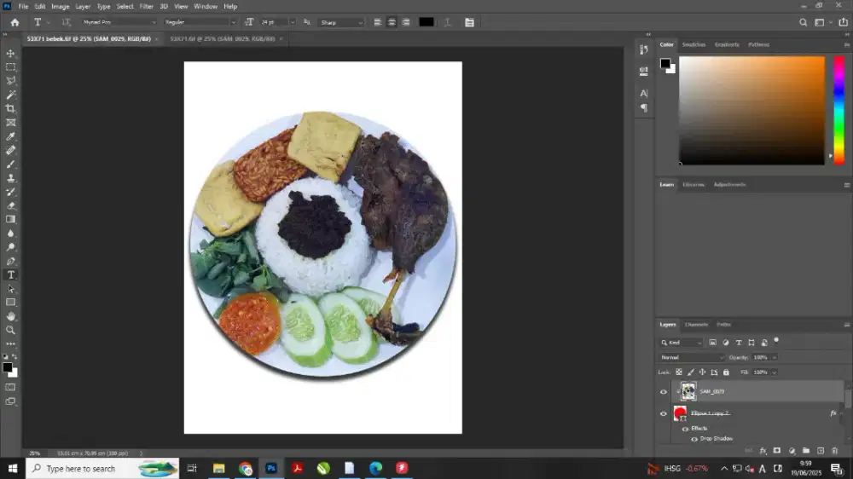Select the Brush tool
This screenshot has width=853, height=479.
pos(10,164)
